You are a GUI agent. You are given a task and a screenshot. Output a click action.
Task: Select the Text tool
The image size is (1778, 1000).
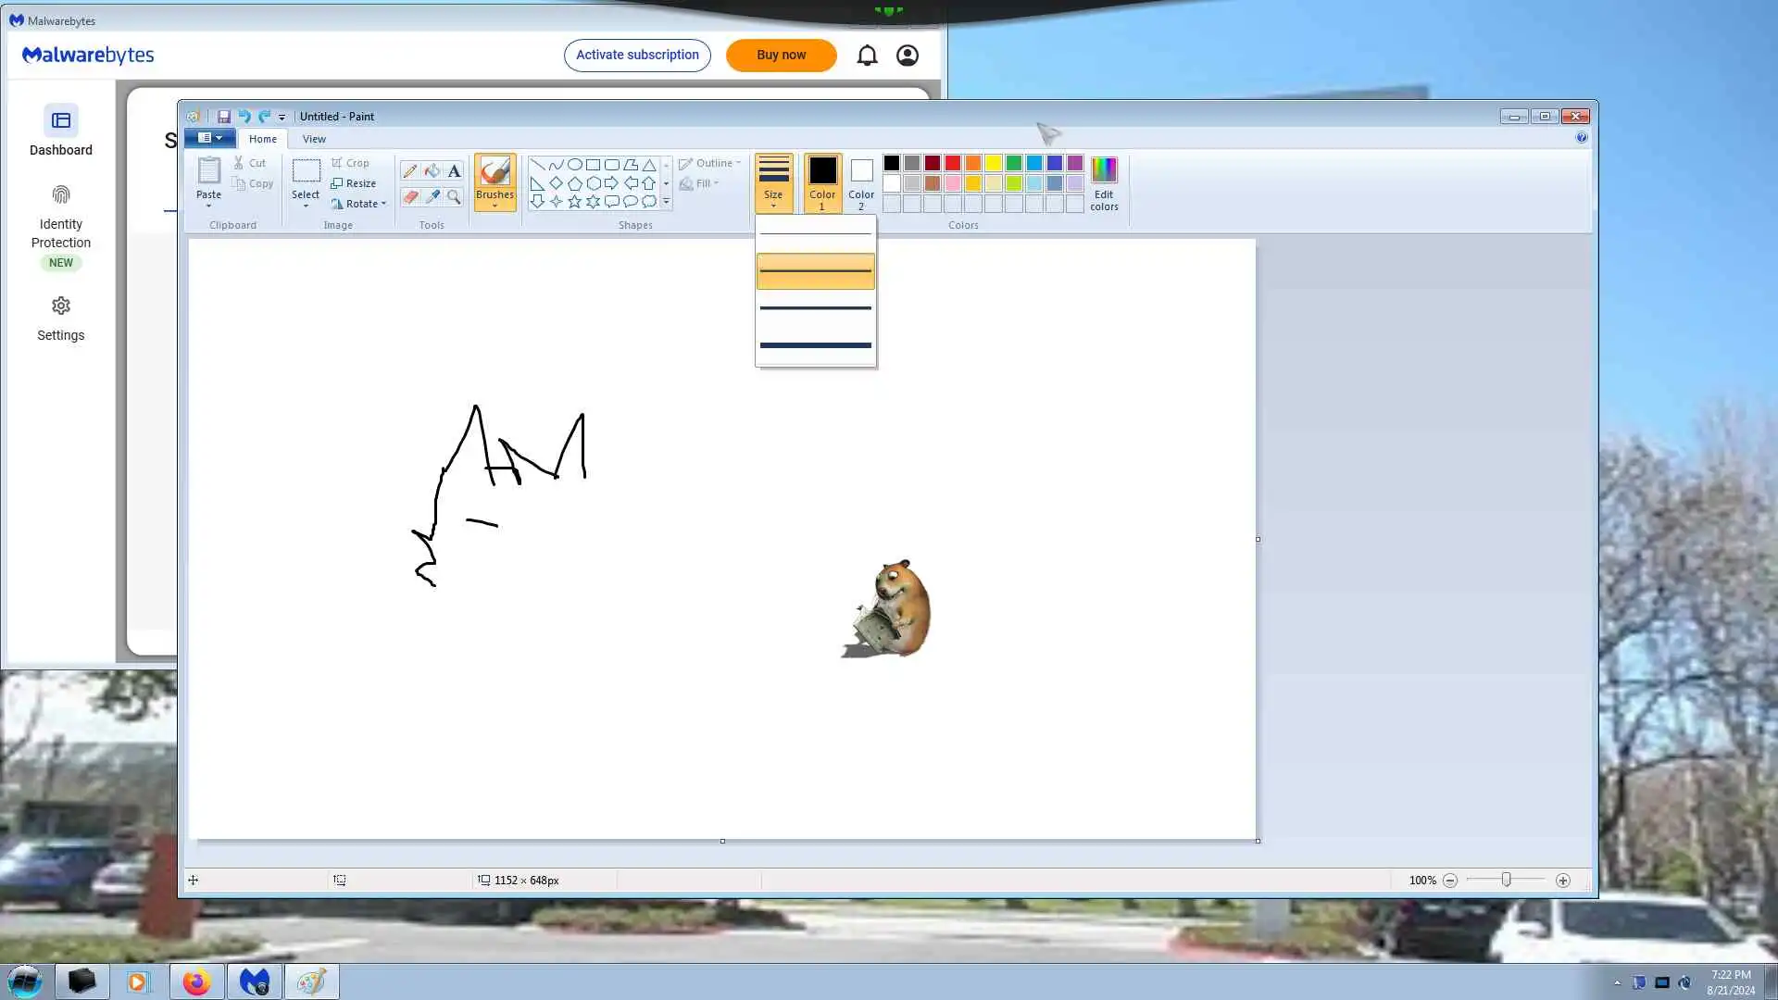click(x=454, y=170)
